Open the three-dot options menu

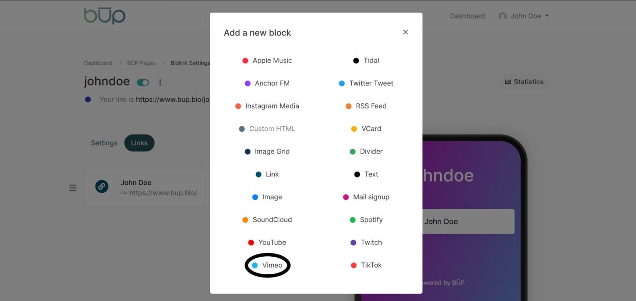coord(160,82)
